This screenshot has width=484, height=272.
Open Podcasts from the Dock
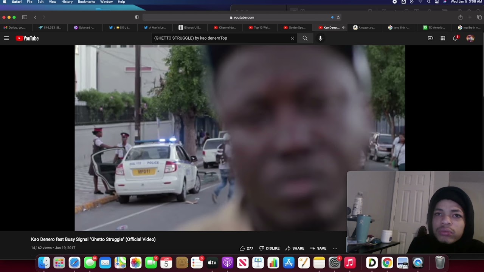pyautogui.click(x=227, y=263)
